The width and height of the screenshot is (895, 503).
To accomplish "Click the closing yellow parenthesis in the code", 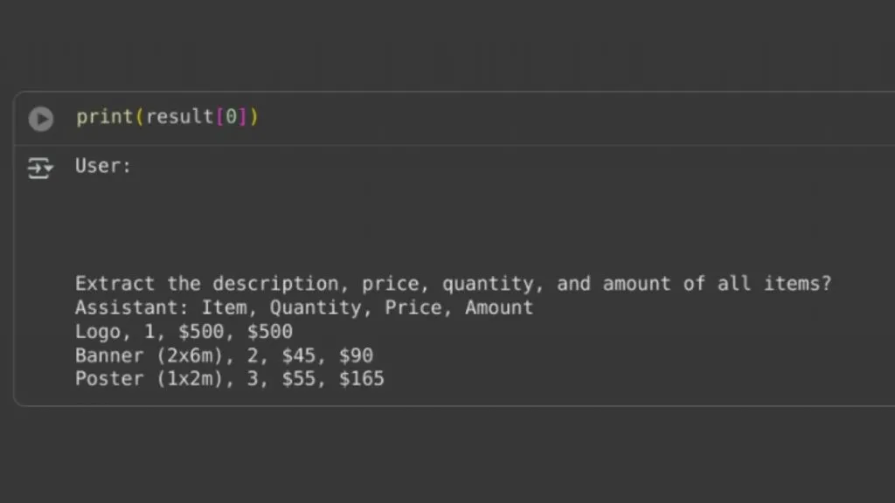I will [x=254, y=117].
